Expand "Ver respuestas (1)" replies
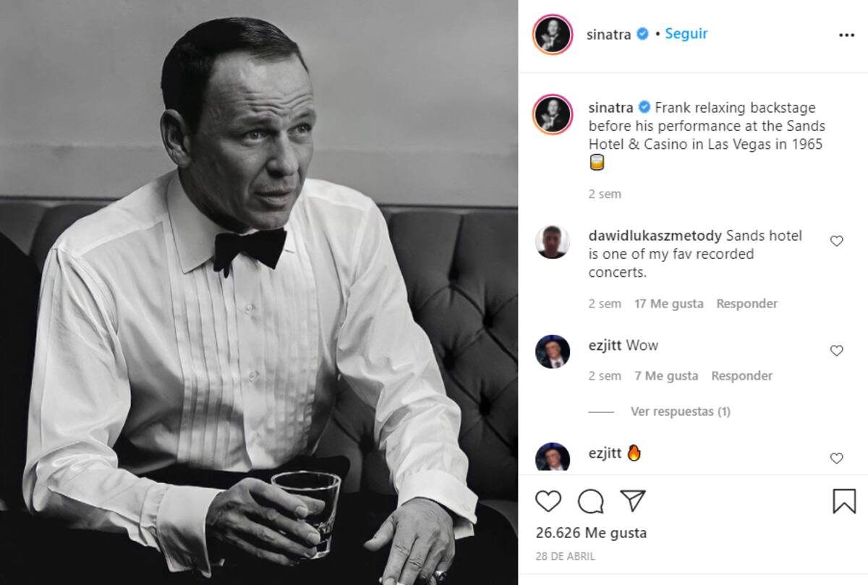 [x=680, y=411]
